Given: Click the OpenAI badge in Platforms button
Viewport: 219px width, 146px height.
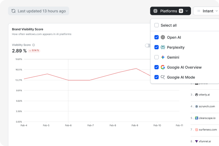Looking at the screenshot, I should pyautogui.click(x=181, y=11).
